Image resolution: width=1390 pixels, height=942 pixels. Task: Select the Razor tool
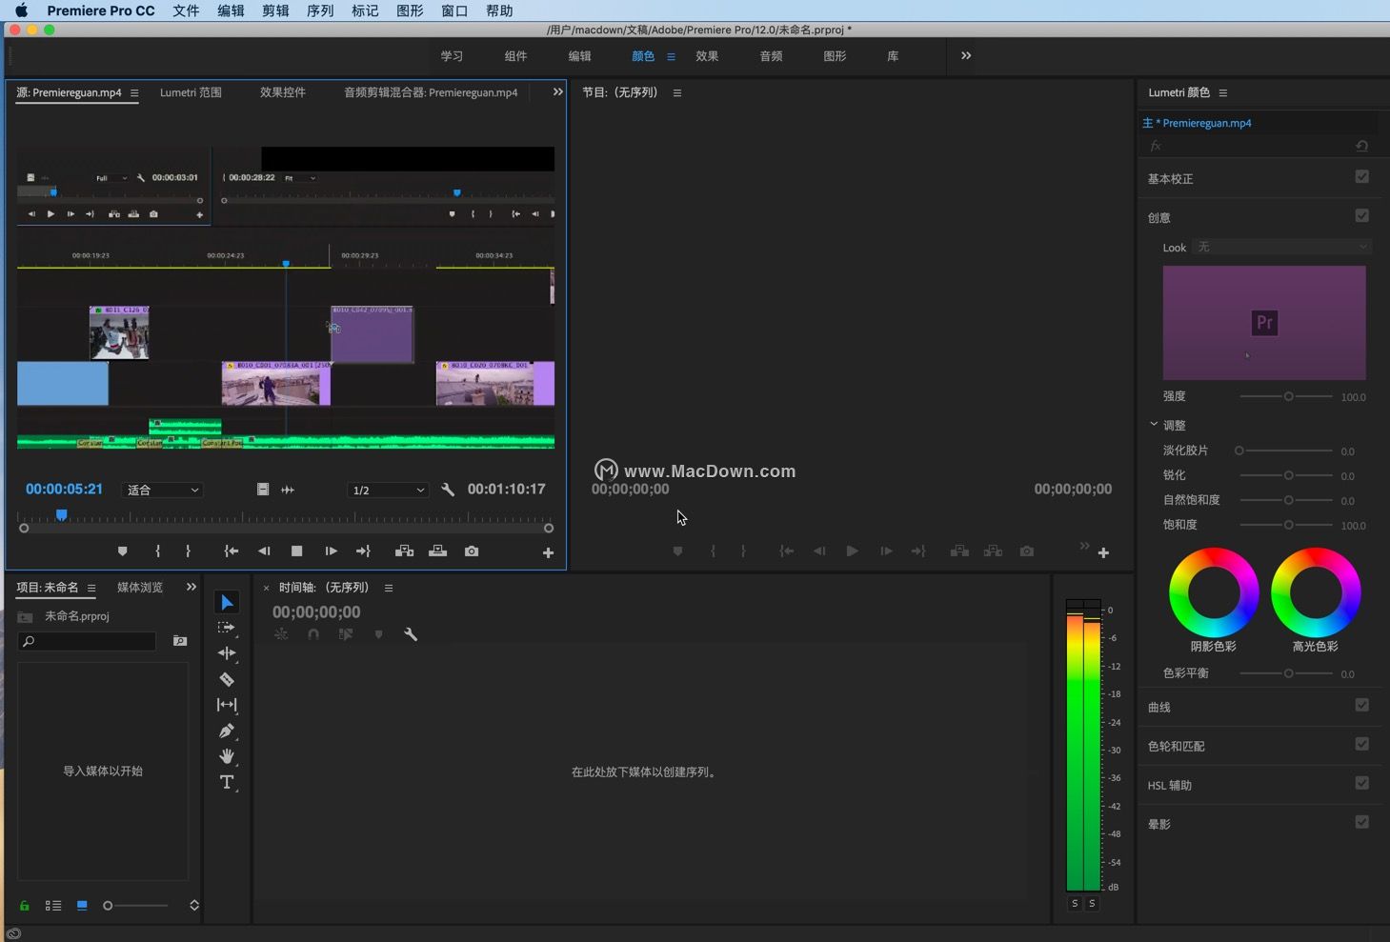(227, 679)
